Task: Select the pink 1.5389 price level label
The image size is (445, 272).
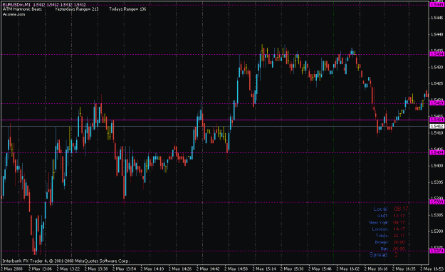Action: (x=437, y=202)
